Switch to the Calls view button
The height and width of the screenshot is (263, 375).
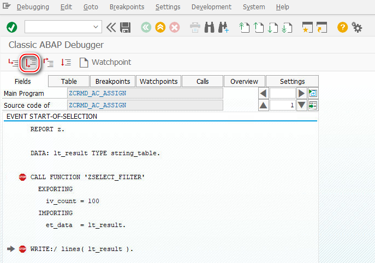203,81
